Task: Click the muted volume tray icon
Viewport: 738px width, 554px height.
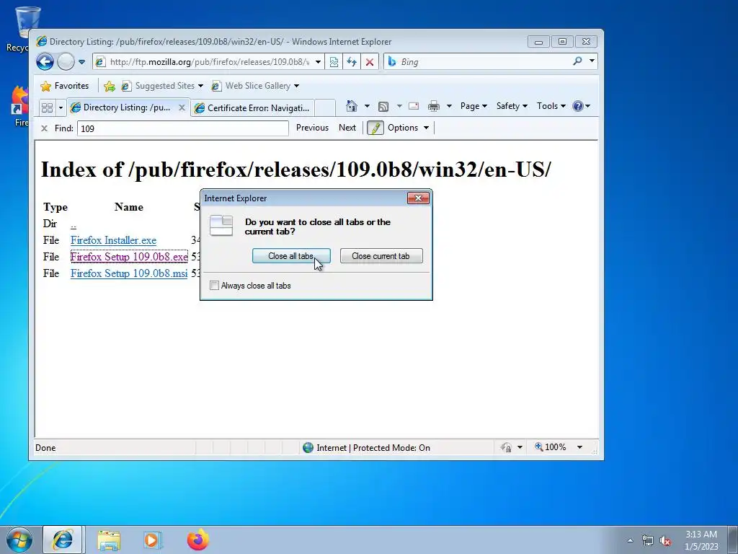Action: [x=665, y=540]
